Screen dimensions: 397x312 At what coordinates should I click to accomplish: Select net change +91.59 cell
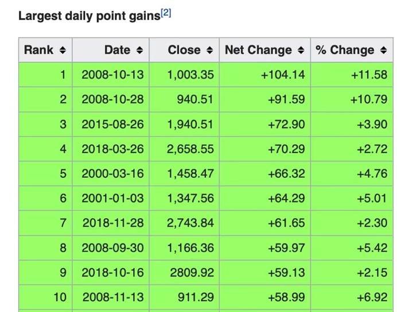286,99
